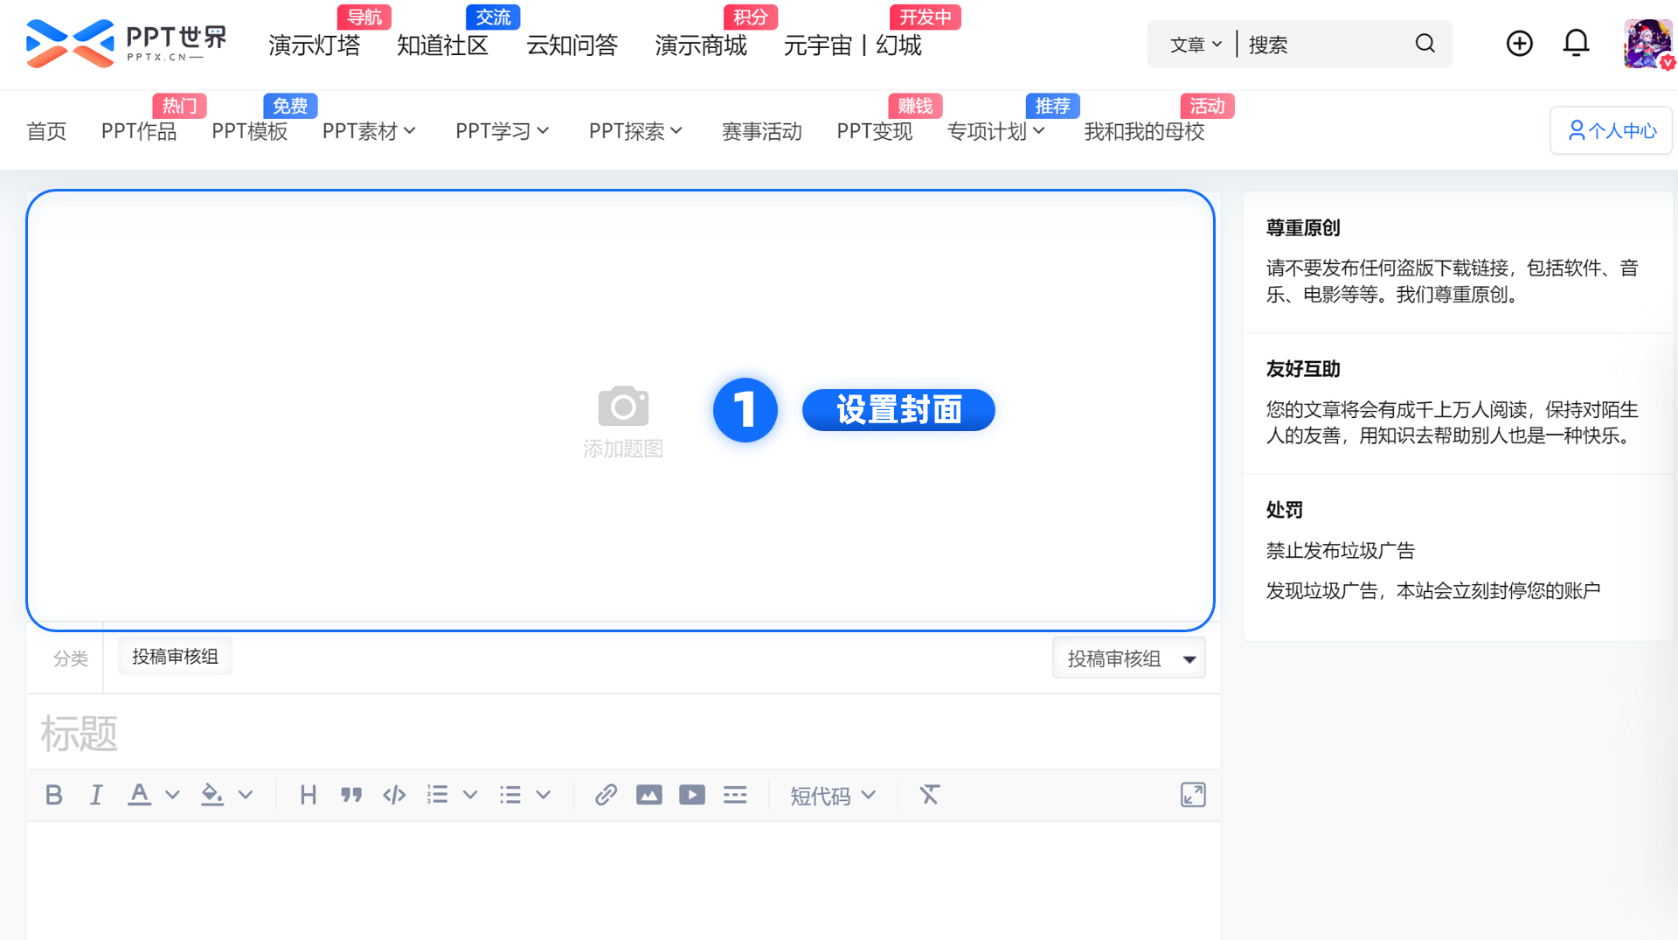The width and height of the screenshot is (1678, 940).
Task: Expand ordered list style options
Action: 470,795
